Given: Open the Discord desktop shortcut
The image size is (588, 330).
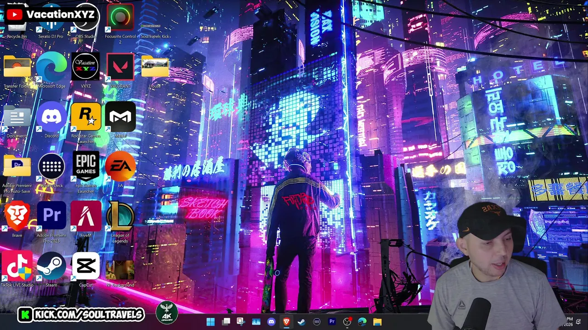Looking at the screenshot, I should click(x=51, y=120).
